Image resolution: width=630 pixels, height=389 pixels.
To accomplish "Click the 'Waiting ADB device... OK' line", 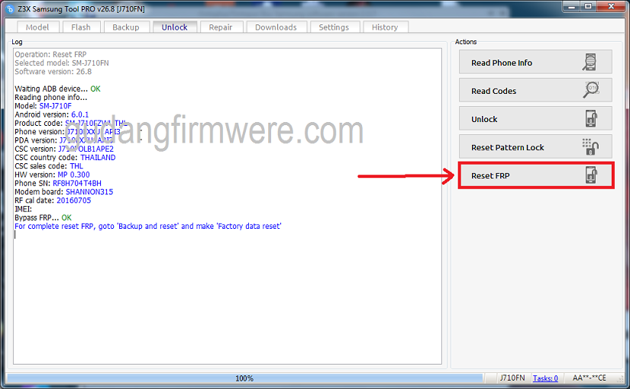I will [57, 88].
